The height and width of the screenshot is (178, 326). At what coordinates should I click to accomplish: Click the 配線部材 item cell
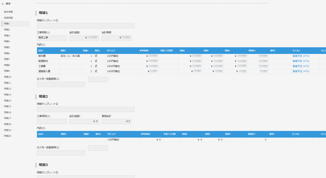(x=48, y=61)
